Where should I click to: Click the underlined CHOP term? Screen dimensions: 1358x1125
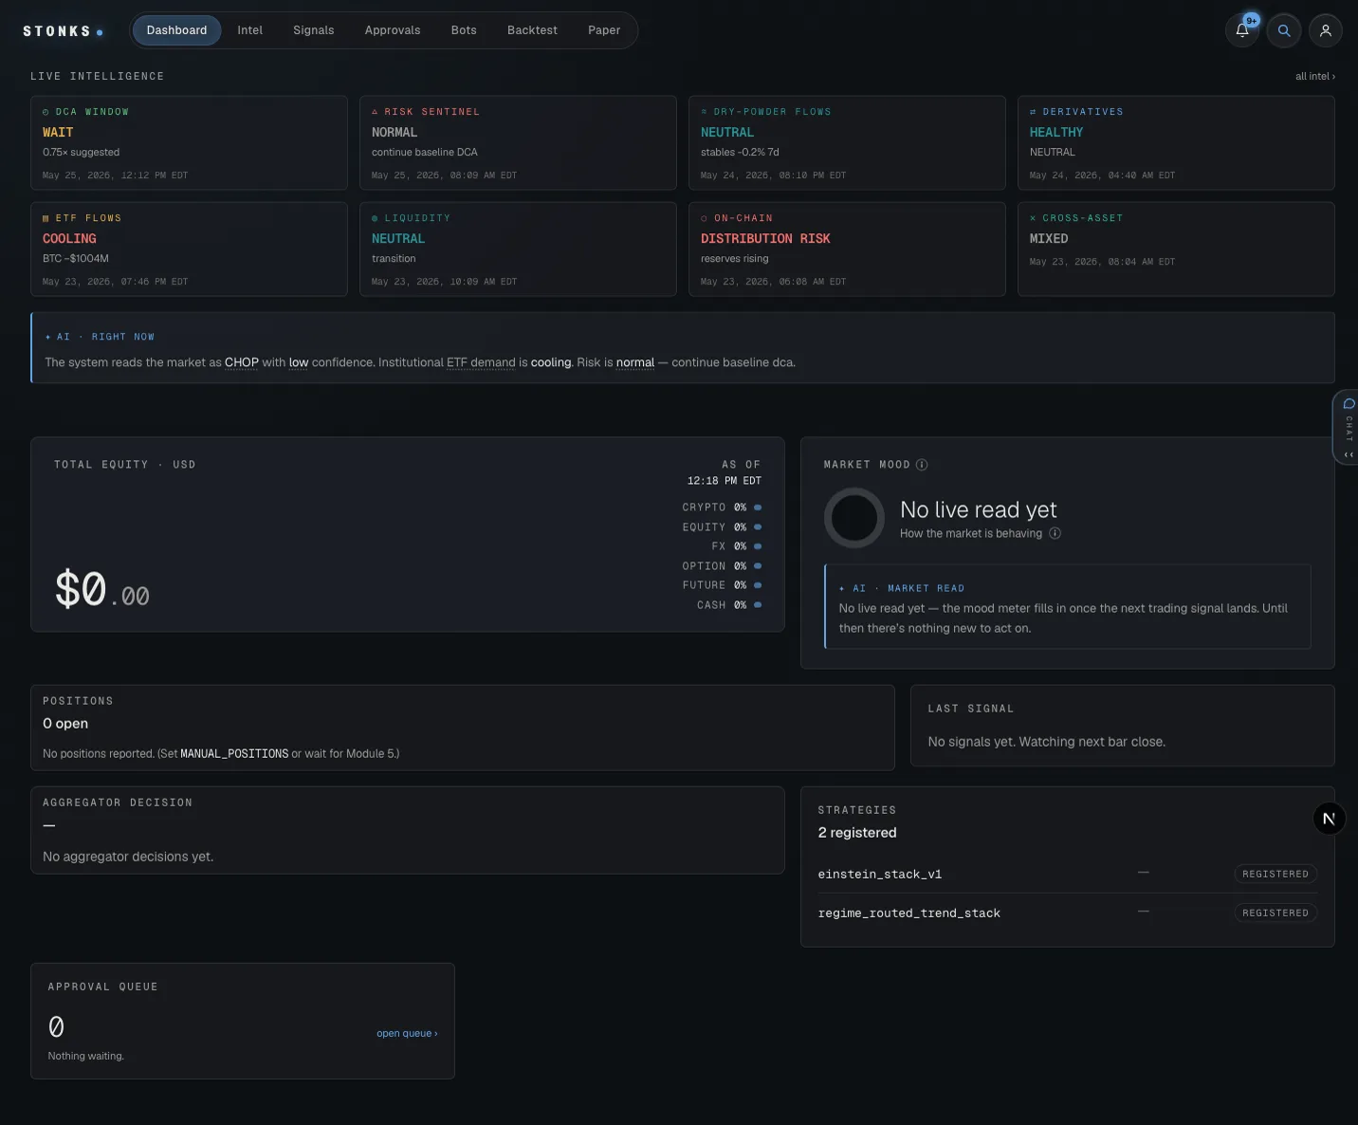pyautogui.click(x=242, y=362)
